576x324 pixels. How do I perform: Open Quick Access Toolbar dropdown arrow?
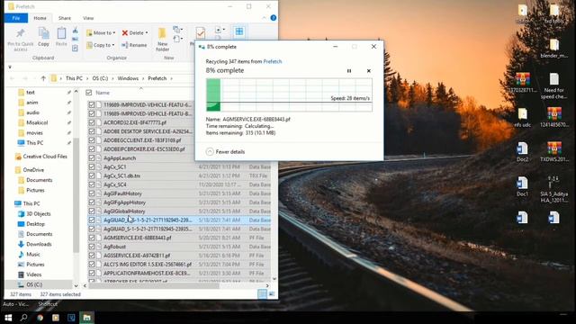click(x=10, y=67)
